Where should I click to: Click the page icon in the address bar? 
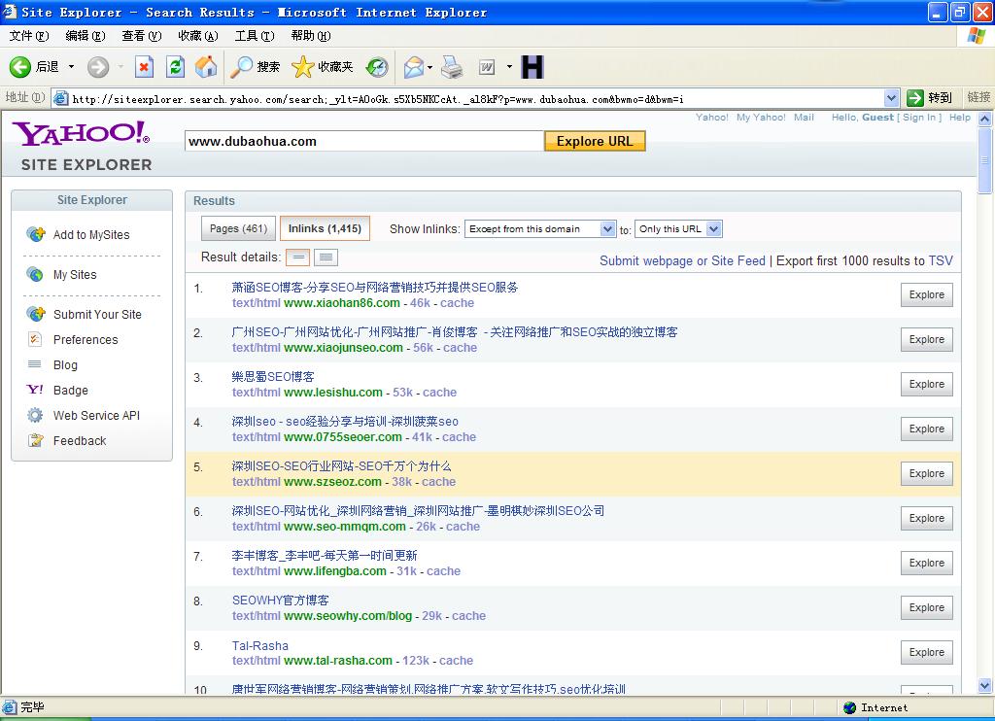[x=61, y=98]
